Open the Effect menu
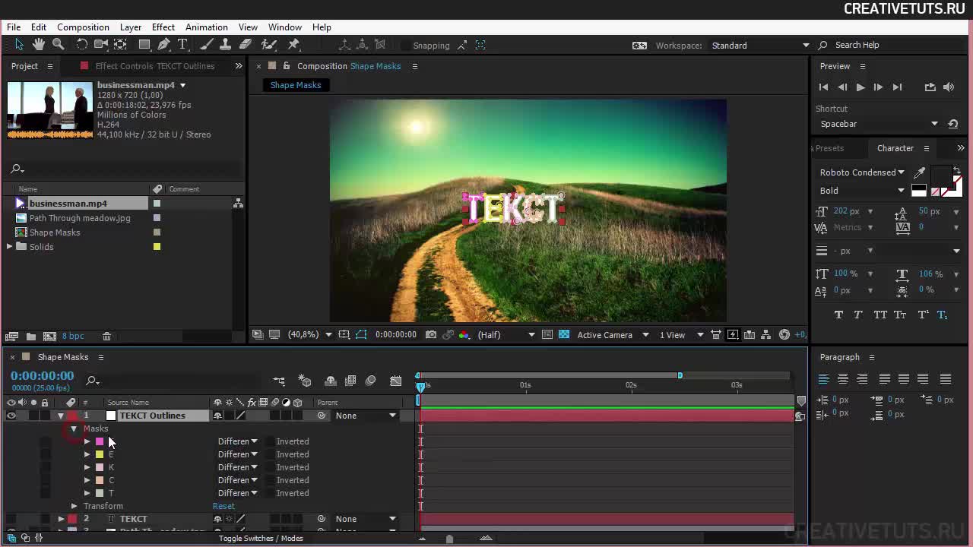 pyautogui.click(x=163, y=27)
